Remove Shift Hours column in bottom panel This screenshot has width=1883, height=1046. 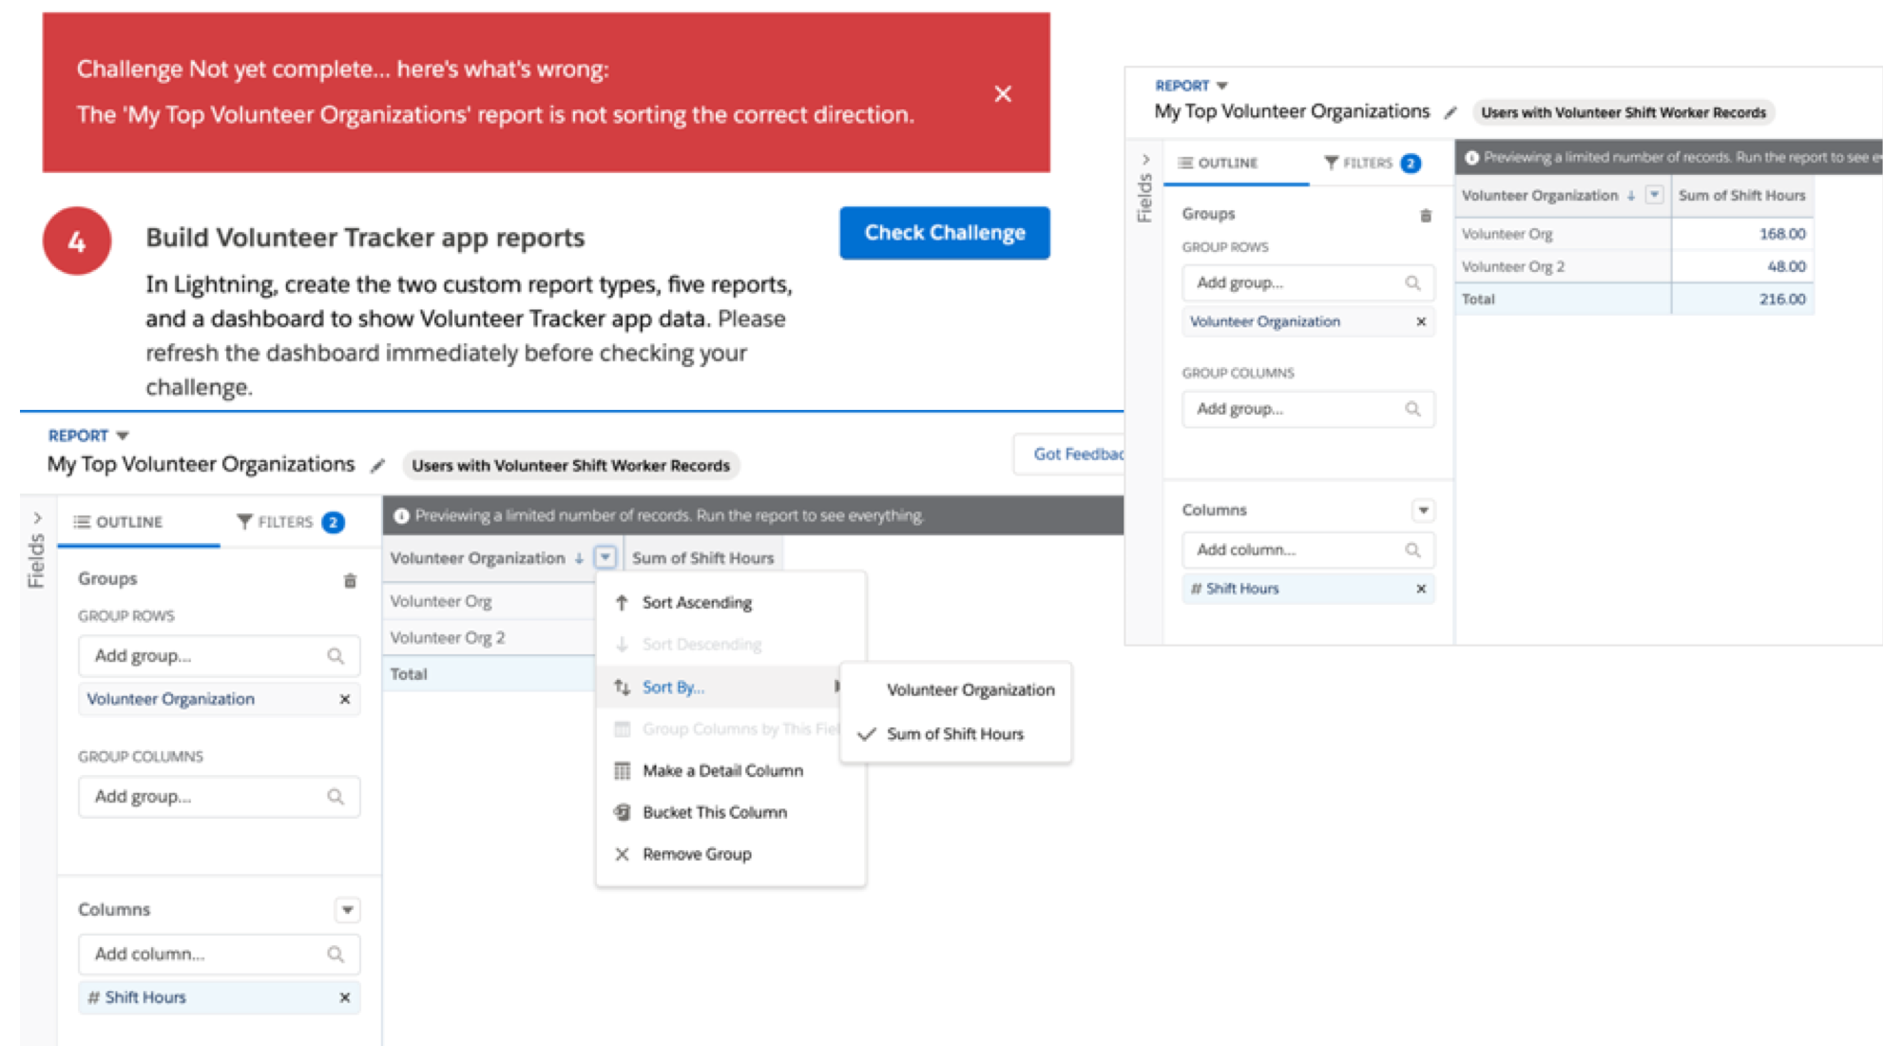coord(344,998)
